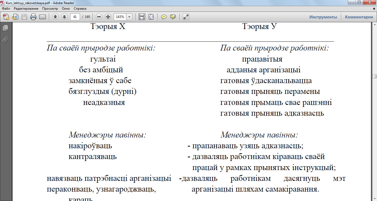Open the Справка menu
This screenshot has height=201, width=377.
(x=80, y=9)
